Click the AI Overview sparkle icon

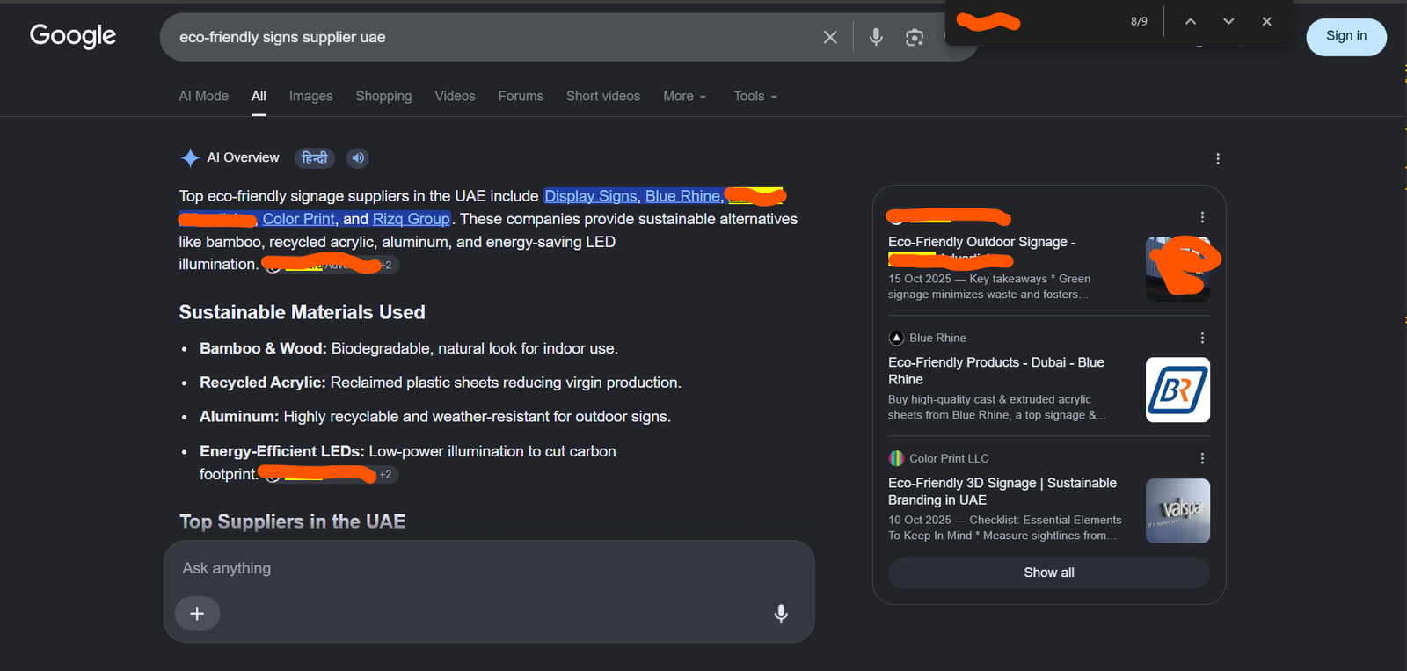190,158
